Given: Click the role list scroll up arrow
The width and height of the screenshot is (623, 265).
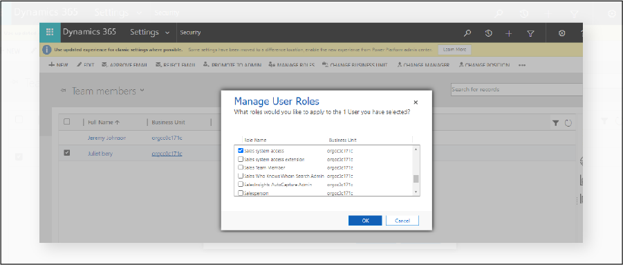Looking at the screenshot, I should click(416, 149).
